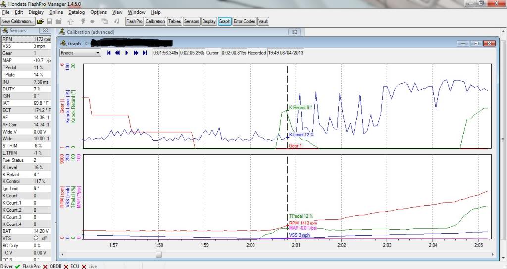Viewport: 507px width, 269px height.
Task: Open the Datalog menu
Action: click(x=76, y=12)
